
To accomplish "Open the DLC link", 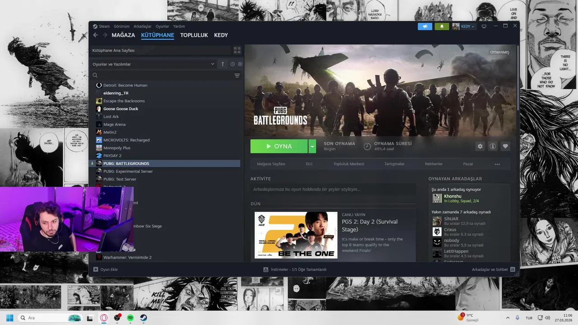I will (309, 164).
